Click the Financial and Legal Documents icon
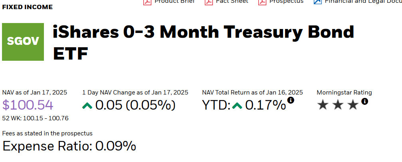 (318, 2)
